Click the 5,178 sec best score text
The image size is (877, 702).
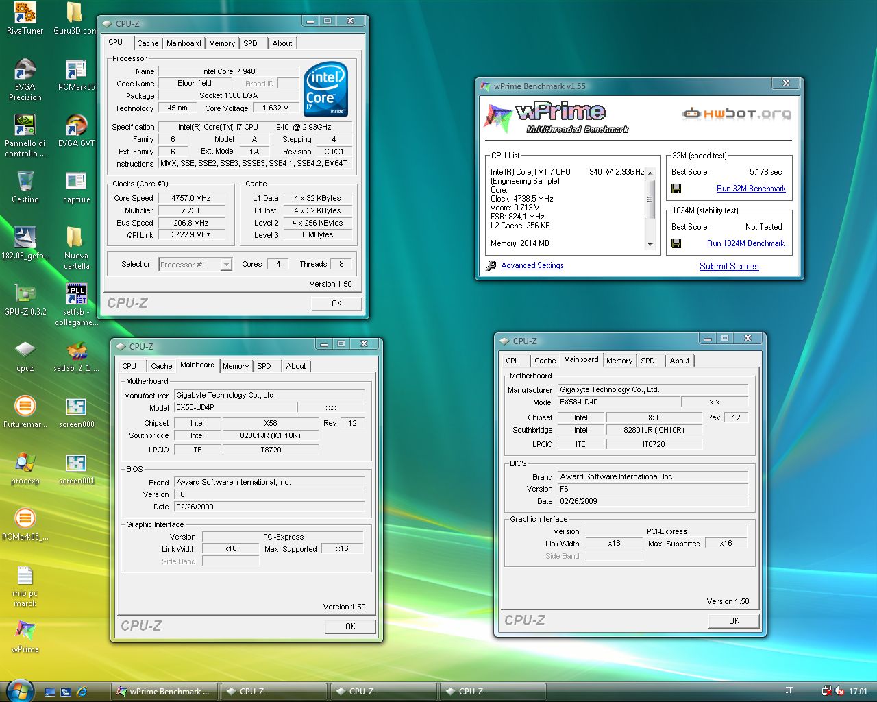point(765,172)
